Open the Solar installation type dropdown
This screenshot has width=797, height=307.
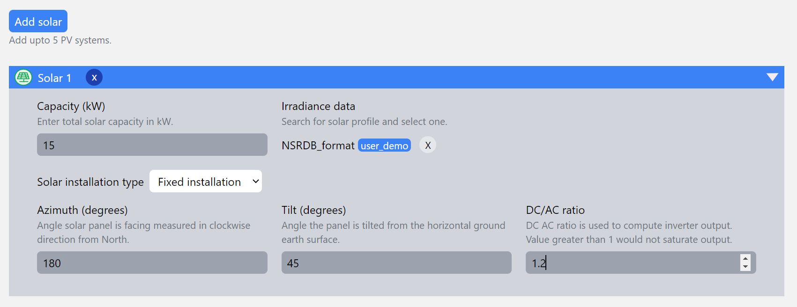205,182
